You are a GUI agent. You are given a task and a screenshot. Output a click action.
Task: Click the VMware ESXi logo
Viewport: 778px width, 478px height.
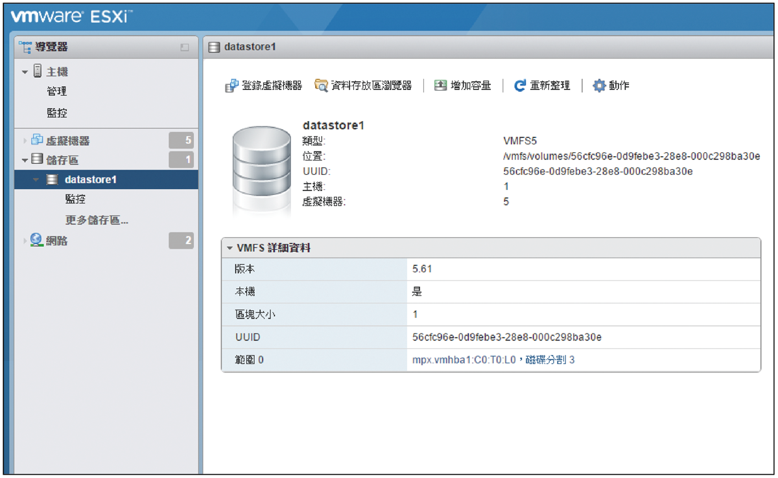click(x=71, y=17)
